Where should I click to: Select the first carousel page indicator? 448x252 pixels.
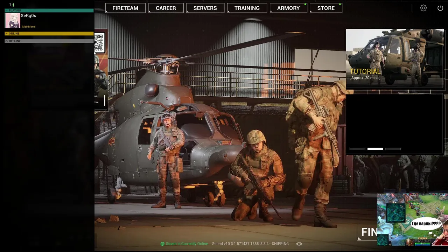[357, 149]
